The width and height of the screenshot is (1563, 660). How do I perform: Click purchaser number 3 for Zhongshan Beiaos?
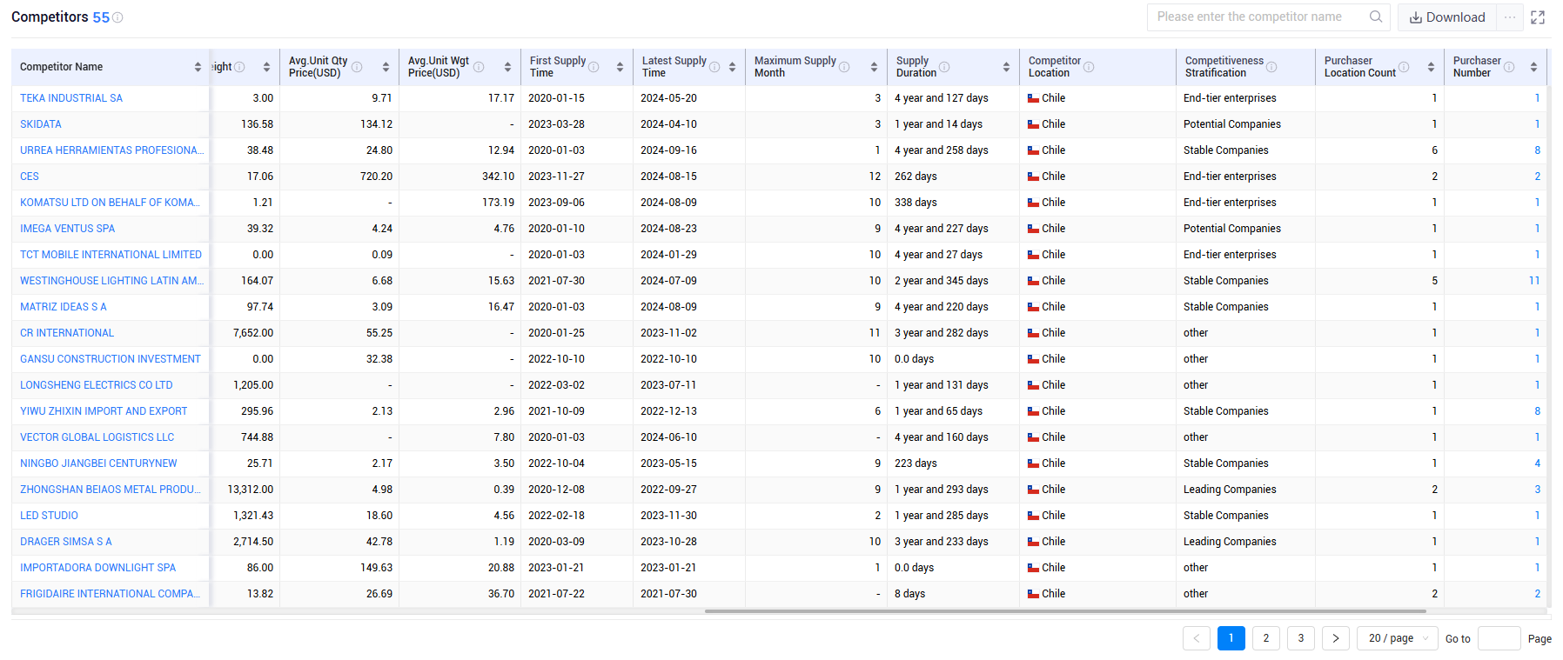point(1537,490)
